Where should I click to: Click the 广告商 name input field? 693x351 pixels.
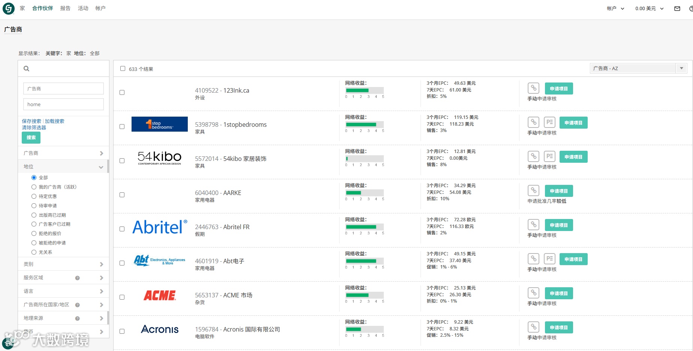pyautogui.click(x=63, y=88)
